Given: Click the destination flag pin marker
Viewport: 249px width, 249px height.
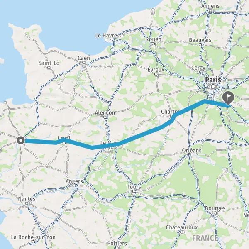Looking at the screenshot, I should (x=228, y=98).
